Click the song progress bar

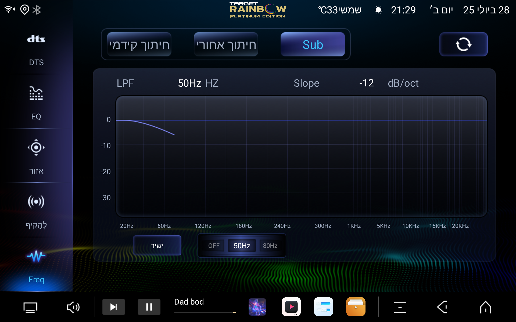point(205,312)
